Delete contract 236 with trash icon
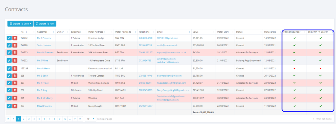Viewport: 336px width, 124px height. coord(15,90)
